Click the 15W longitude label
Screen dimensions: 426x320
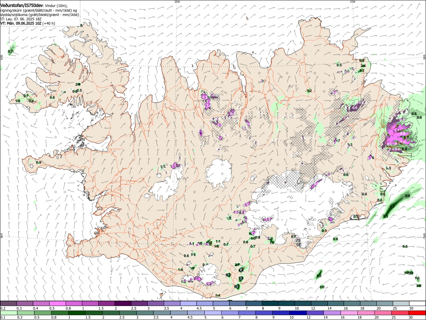point(352,2)
